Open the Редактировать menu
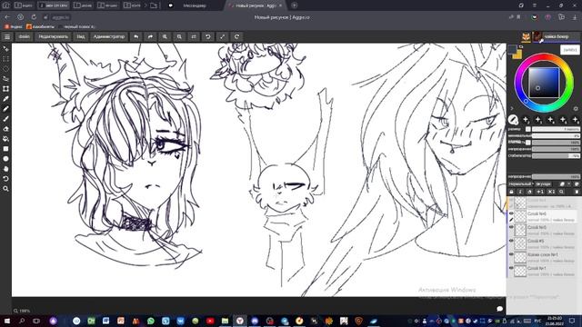 [x=54, y=36]
